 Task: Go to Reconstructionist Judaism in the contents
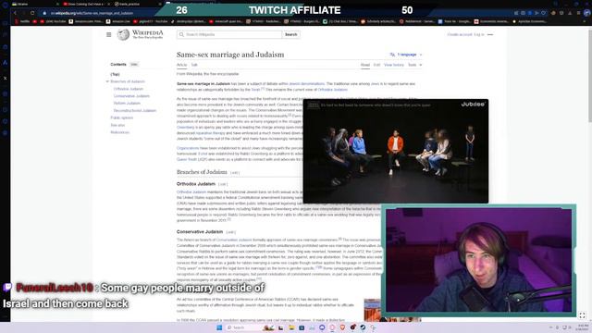pos(135,111)
